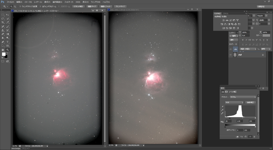
Task: Switch to the Mini Bridge tab
Action: point(16,149)
